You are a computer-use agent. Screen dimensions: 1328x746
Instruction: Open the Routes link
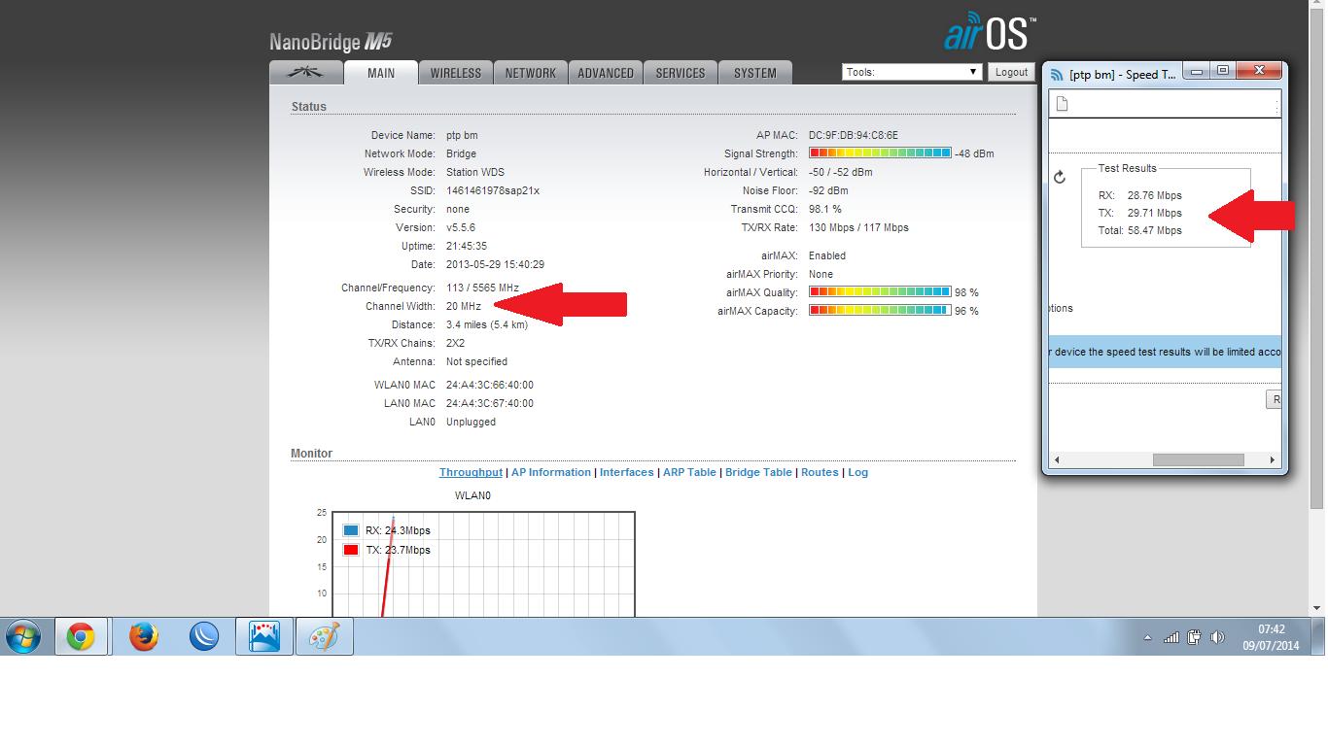coord(820,472)
